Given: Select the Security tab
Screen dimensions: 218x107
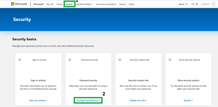Looking at the screenshot, I should (69, 4).
